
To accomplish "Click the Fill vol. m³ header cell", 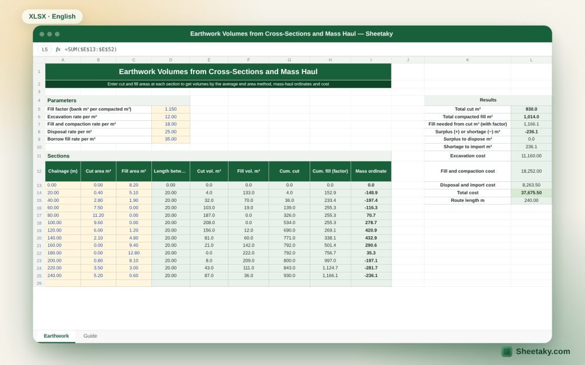I will click(249, 171).
